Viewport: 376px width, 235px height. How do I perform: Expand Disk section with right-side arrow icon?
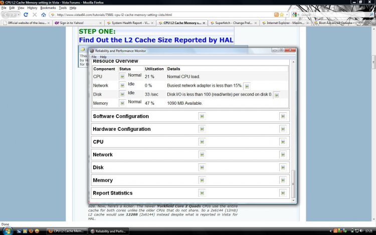click(283, 167)
